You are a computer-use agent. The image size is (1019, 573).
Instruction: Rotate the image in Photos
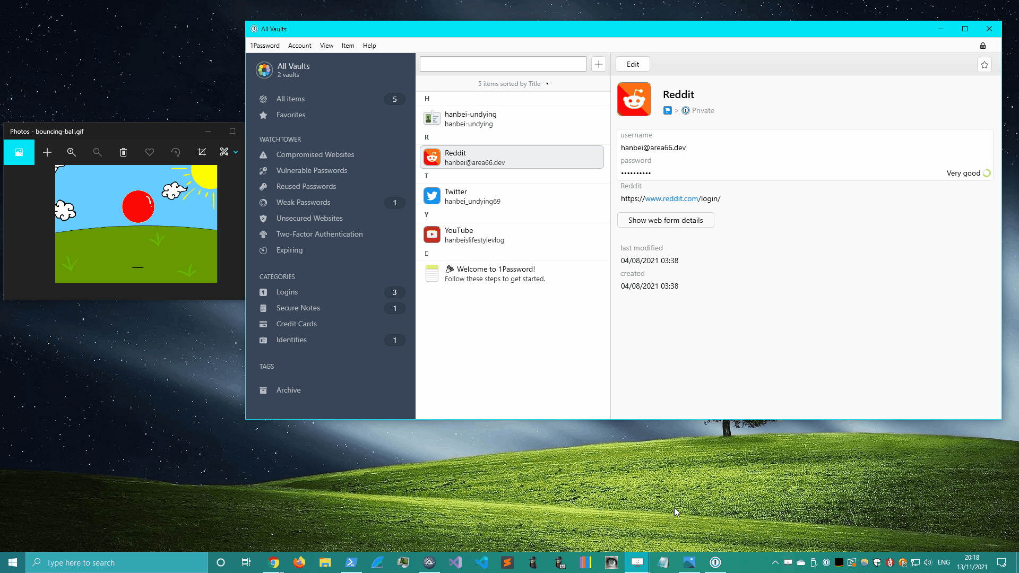click(x=176, y=152)
